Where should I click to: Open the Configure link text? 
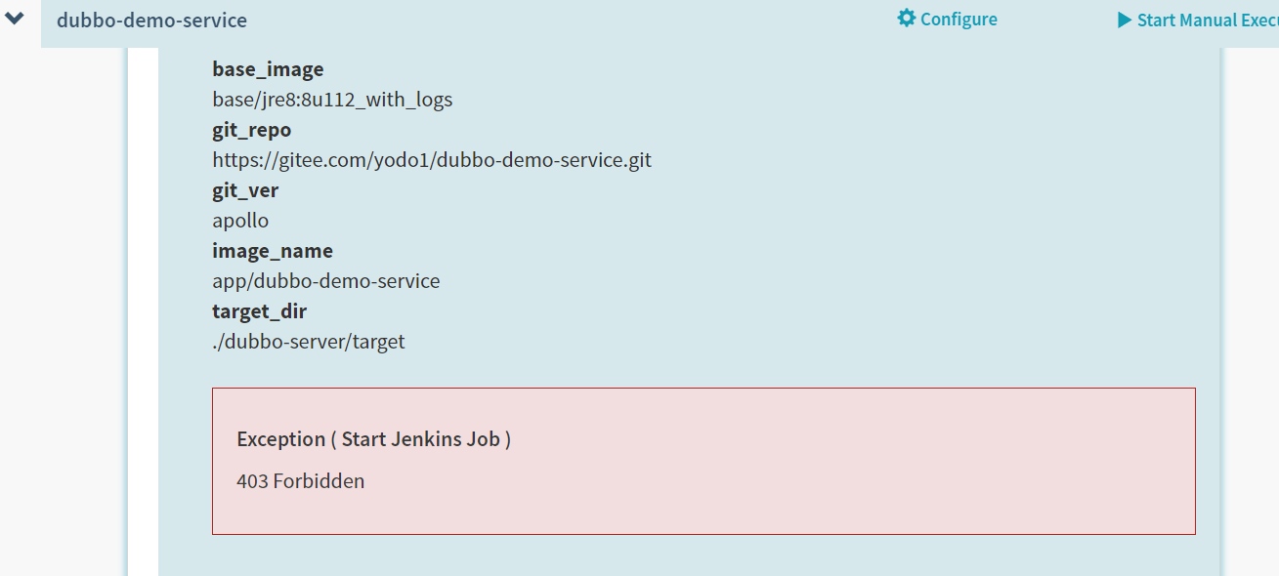(x=959, y=20)
